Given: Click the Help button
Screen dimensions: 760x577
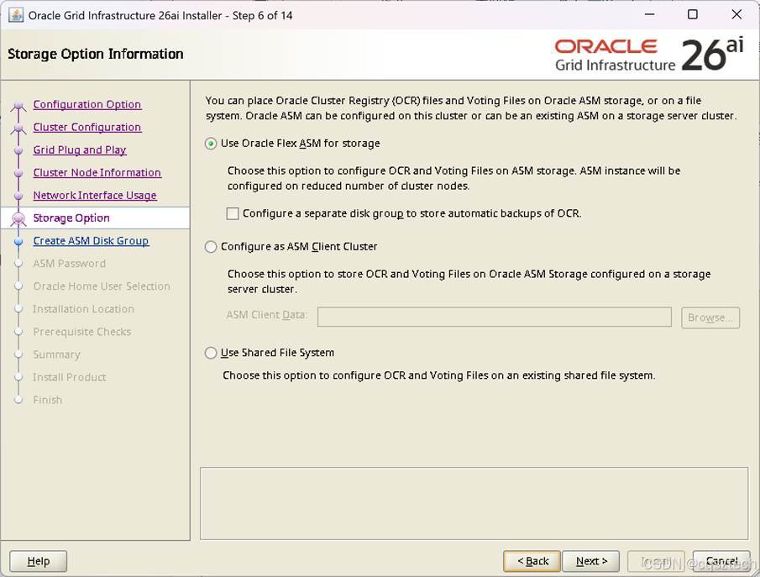Looking at the screenshot, I should coord(39,561).
